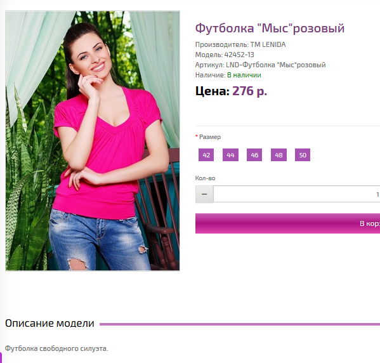Click the Размер required field label

click(x=208, y=137)
